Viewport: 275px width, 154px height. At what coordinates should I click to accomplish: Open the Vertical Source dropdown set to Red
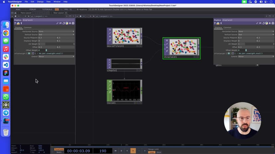coord(56,34)
